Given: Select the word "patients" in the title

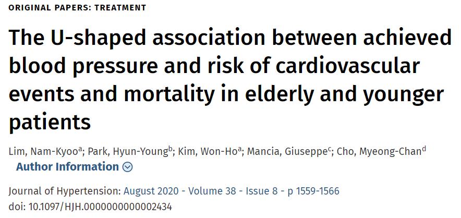Looking at the screenshot, I should [x=50, y=122].
